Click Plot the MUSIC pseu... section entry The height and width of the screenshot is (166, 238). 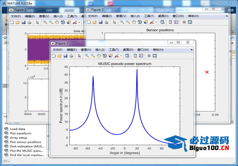26,151
